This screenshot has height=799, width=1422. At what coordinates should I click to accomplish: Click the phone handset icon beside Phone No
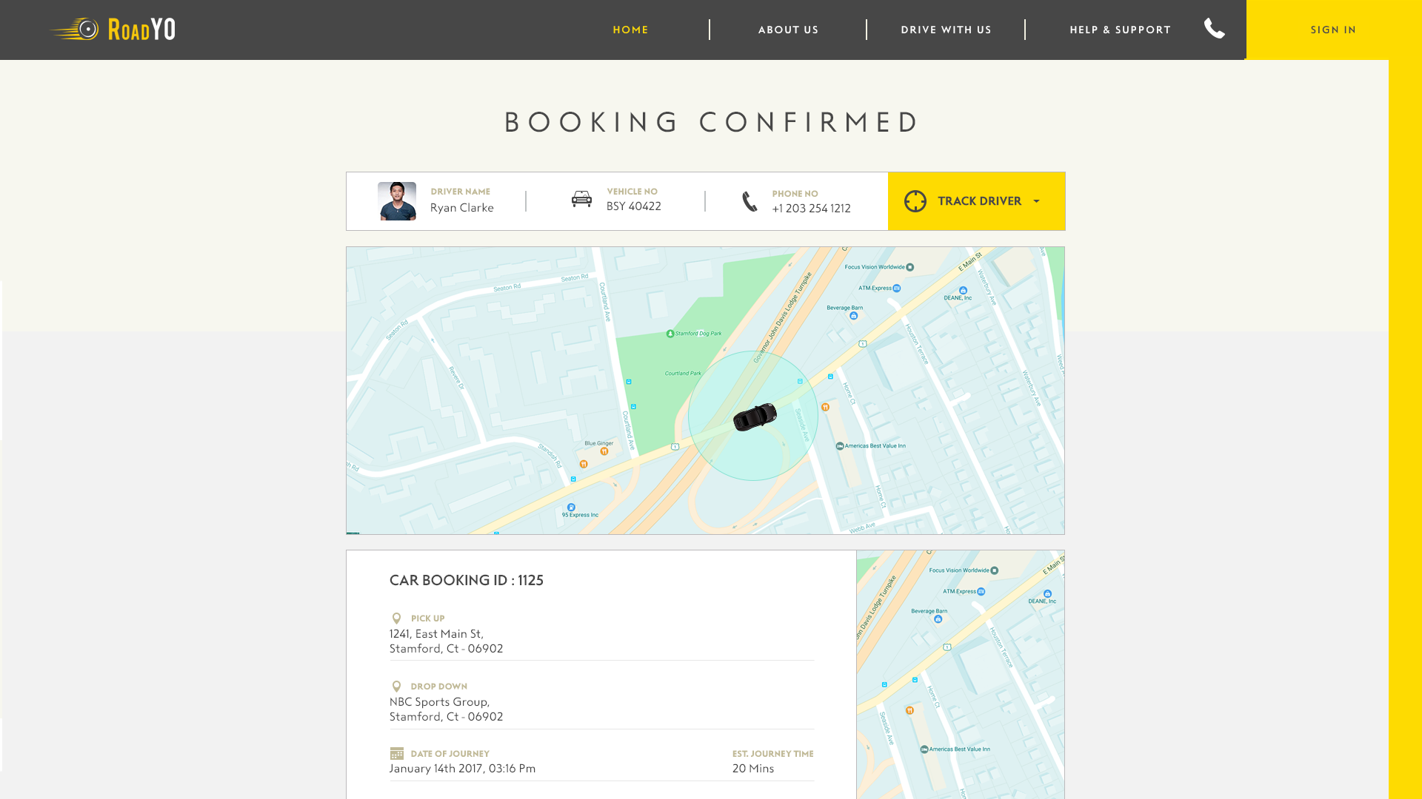tap(750, 201)
